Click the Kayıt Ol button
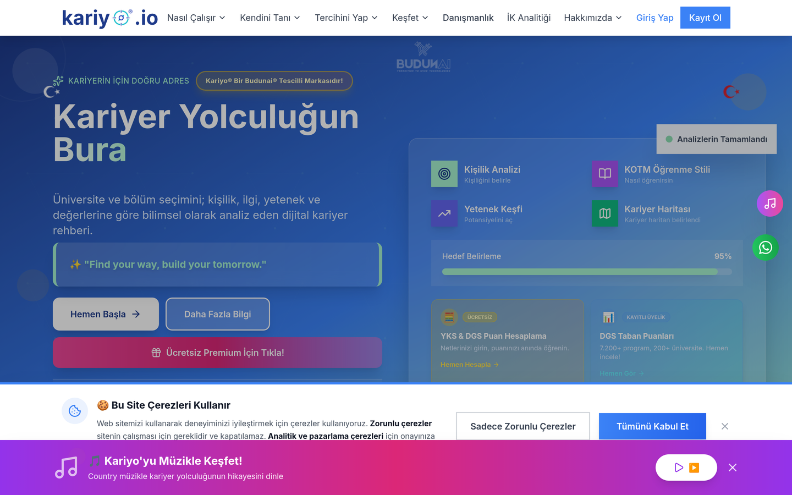 tap(705, 18)
